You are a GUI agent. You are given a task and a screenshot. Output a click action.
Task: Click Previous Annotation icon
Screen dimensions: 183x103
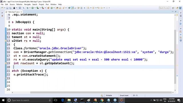[x=94, y=8]
